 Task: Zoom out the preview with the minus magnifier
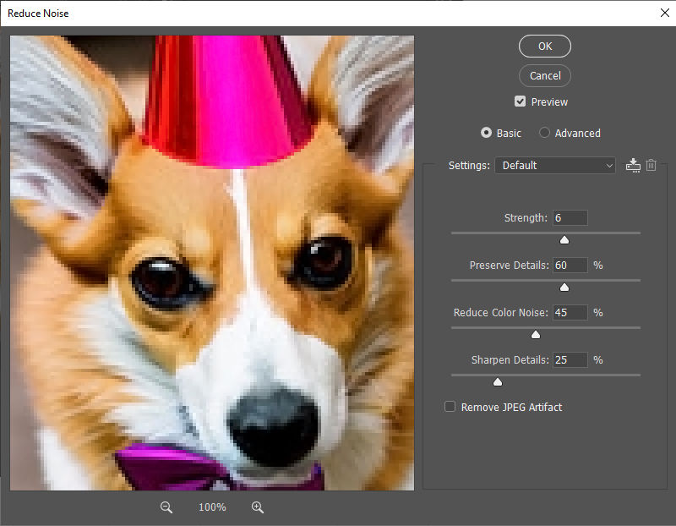point(166,507)
